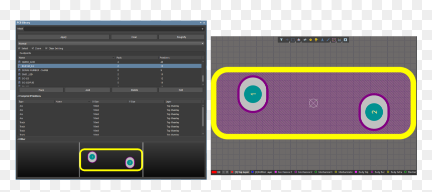This screenshot has width=432, height=192.
Task: Close the PCB Library panel
Action: pos(204,22)
